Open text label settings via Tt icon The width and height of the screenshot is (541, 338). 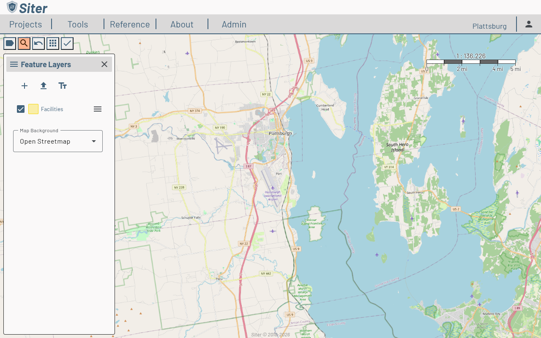click(62, 86)
